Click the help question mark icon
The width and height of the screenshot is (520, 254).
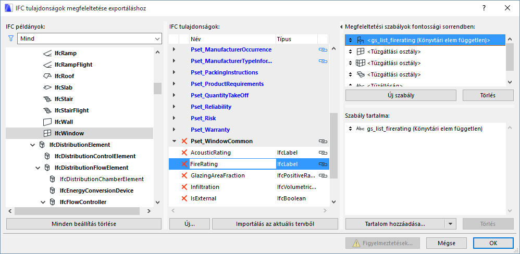tap(484, 8)
